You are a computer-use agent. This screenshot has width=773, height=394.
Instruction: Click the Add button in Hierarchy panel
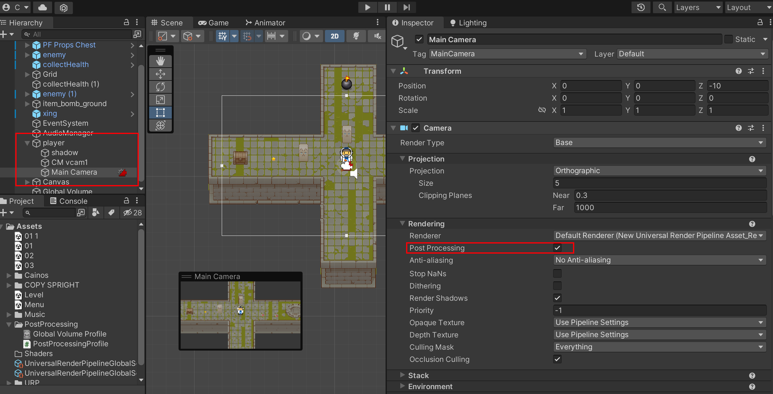[4, 34]
